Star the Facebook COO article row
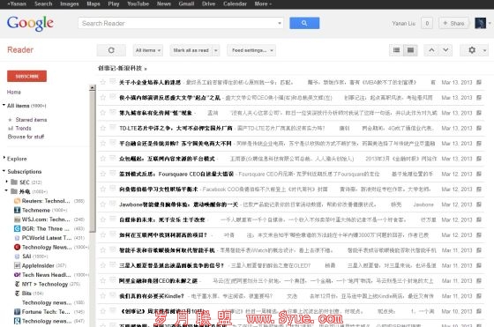Screen dimensions: 494x327 [102, 190]
